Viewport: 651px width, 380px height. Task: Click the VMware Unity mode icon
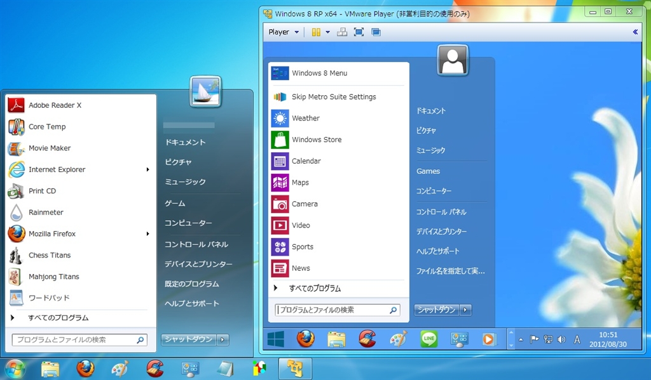tap(376, 32)
